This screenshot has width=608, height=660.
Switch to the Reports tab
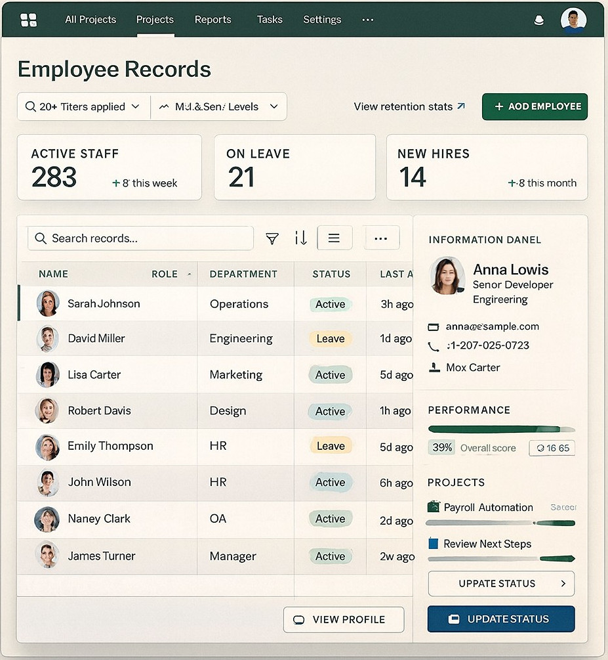(x=213, y=20)
